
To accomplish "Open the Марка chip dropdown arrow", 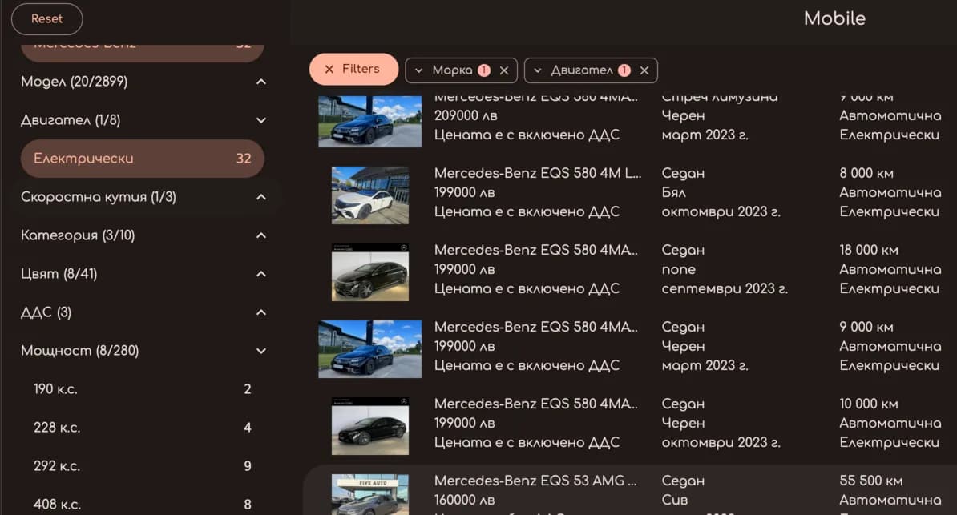I will click(x=419, y=70).
